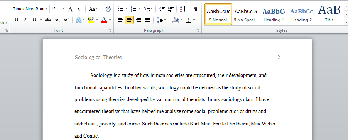Apply Heading 2 style

tap(301, 14)
